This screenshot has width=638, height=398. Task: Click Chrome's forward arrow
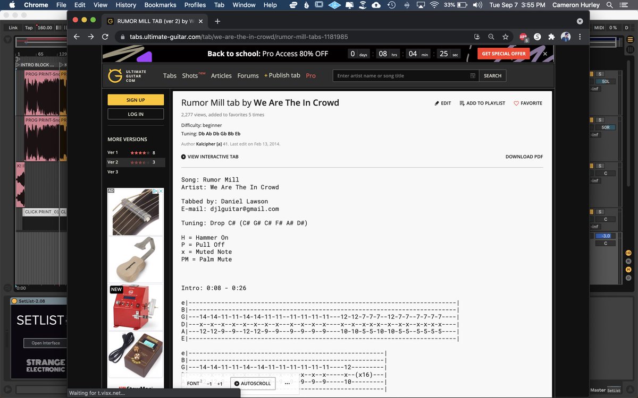[x=90, y=37]
